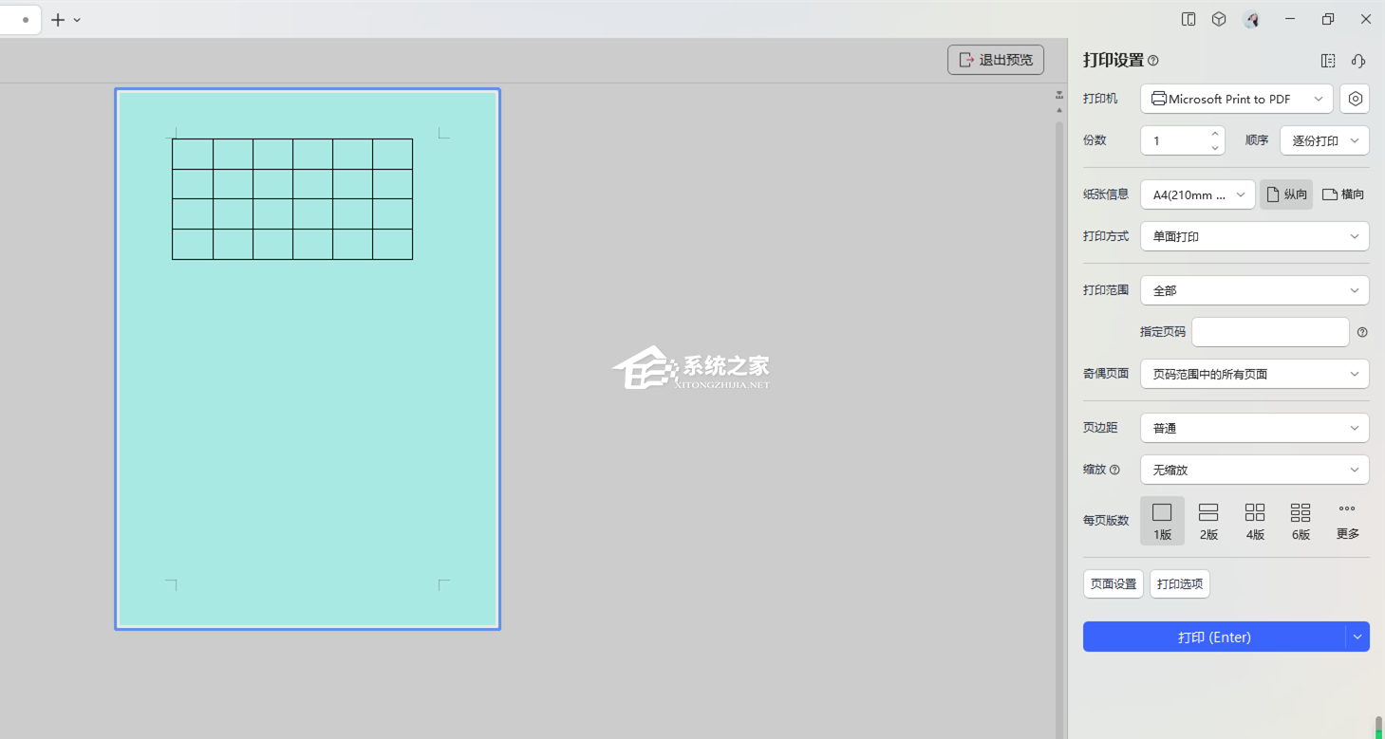Image resolution: width=1385 pixels, height=739 pixels.
Task: Open a new tab with the plus icon
Action: pos(58,20)
